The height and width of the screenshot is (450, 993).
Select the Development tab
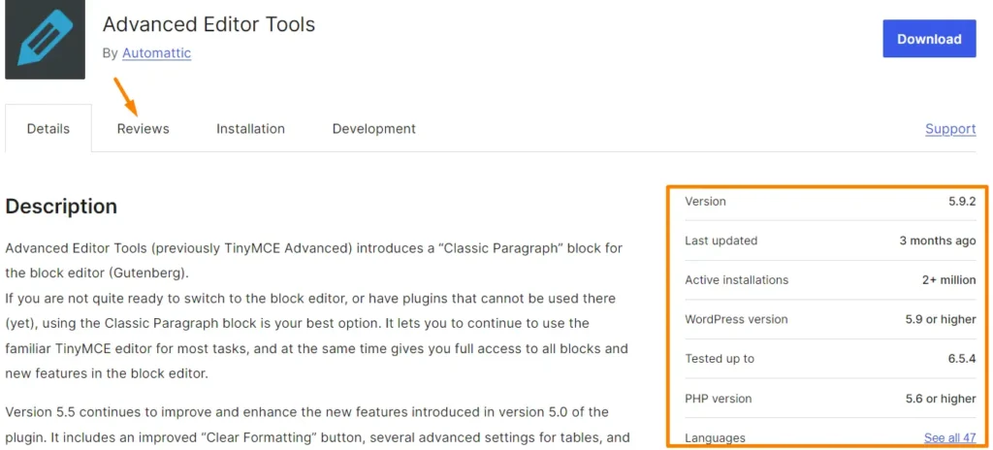click(x=374, y=129)
